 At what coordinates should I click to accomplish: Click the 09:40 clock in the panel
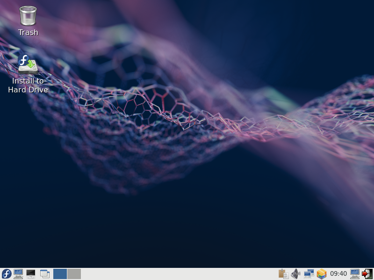point(338,274)
